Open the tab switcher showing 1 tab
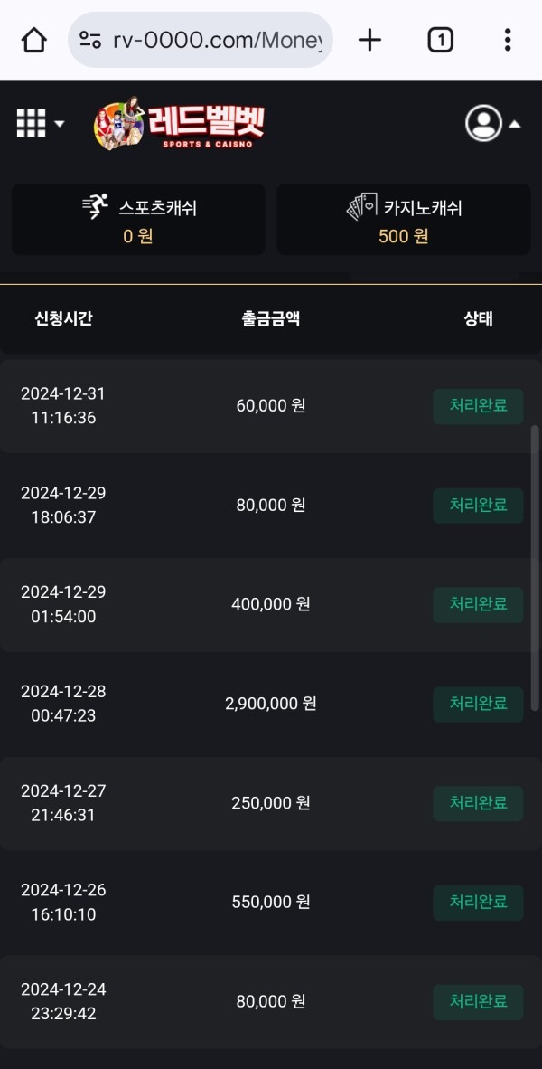Screen dimensions: 542x1069 pyautogui.click(x=440, y=40)
